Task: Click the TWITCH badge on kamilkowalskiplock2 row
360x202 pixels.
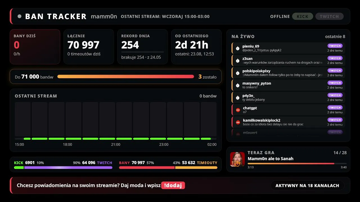Action: [335, 120]
